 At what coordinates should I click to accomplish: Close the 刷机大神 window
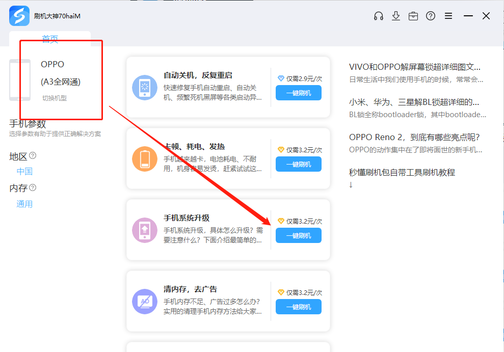486,16
